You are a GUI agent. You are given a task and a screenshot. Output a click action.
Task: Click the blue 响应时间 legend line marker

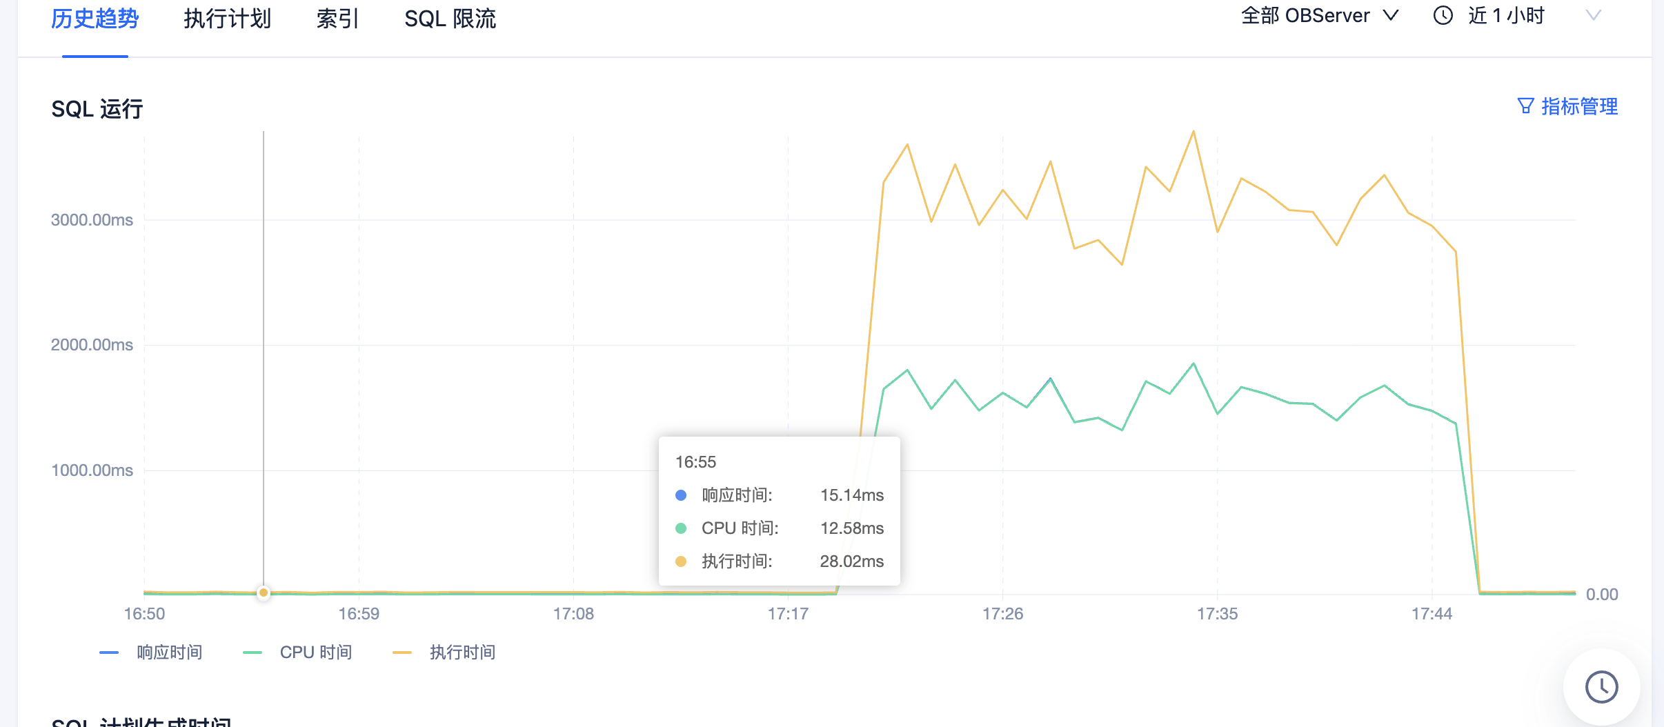point(109,653)
